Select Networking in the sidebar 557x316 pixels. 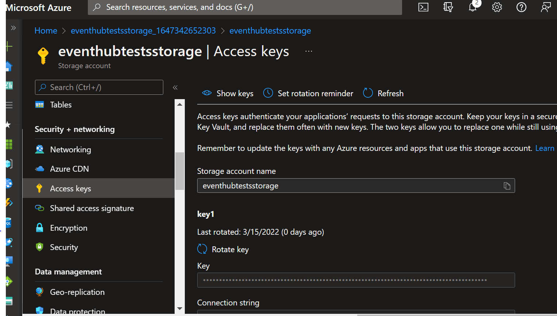[70, 149]
